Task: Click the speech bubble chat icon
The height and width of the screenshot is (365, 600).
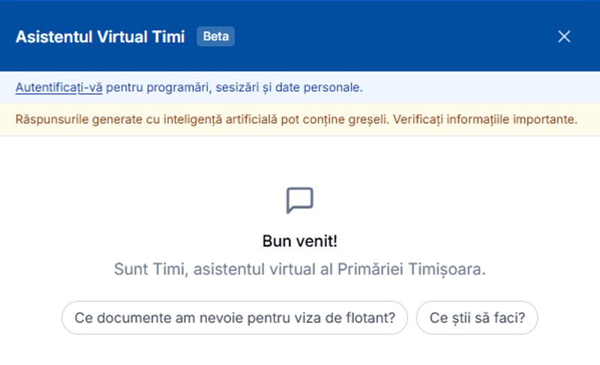Action: click(x=299, y=200)
